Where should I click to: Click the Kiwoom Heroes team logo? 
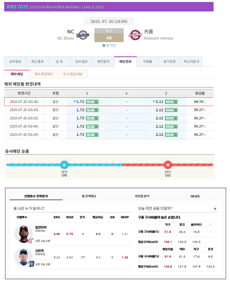point(135,35)
